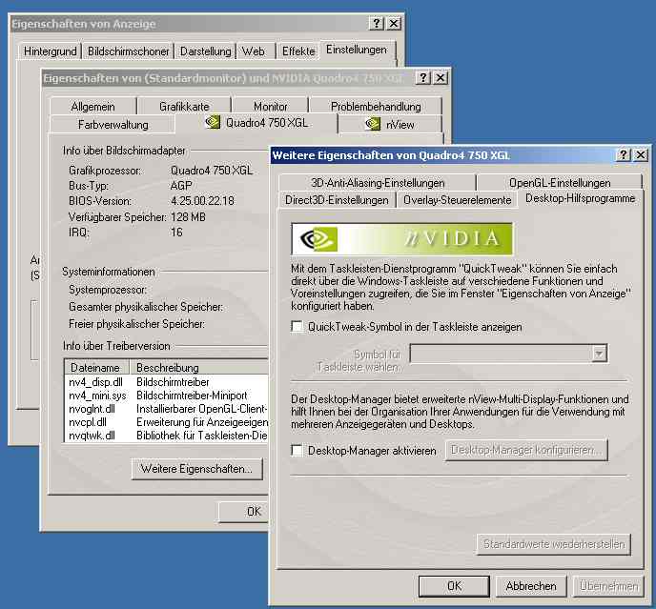Image resolution: width=656 pixels, height=609 pixels.
Task: Select the Desktop-Hilfsprogramme tab
Action: 580,198
